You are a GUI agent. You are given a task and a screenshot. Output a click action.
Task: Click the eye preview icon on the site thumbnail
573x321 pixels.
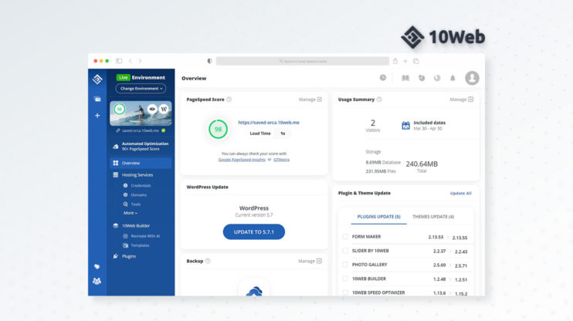pos(152,109)
